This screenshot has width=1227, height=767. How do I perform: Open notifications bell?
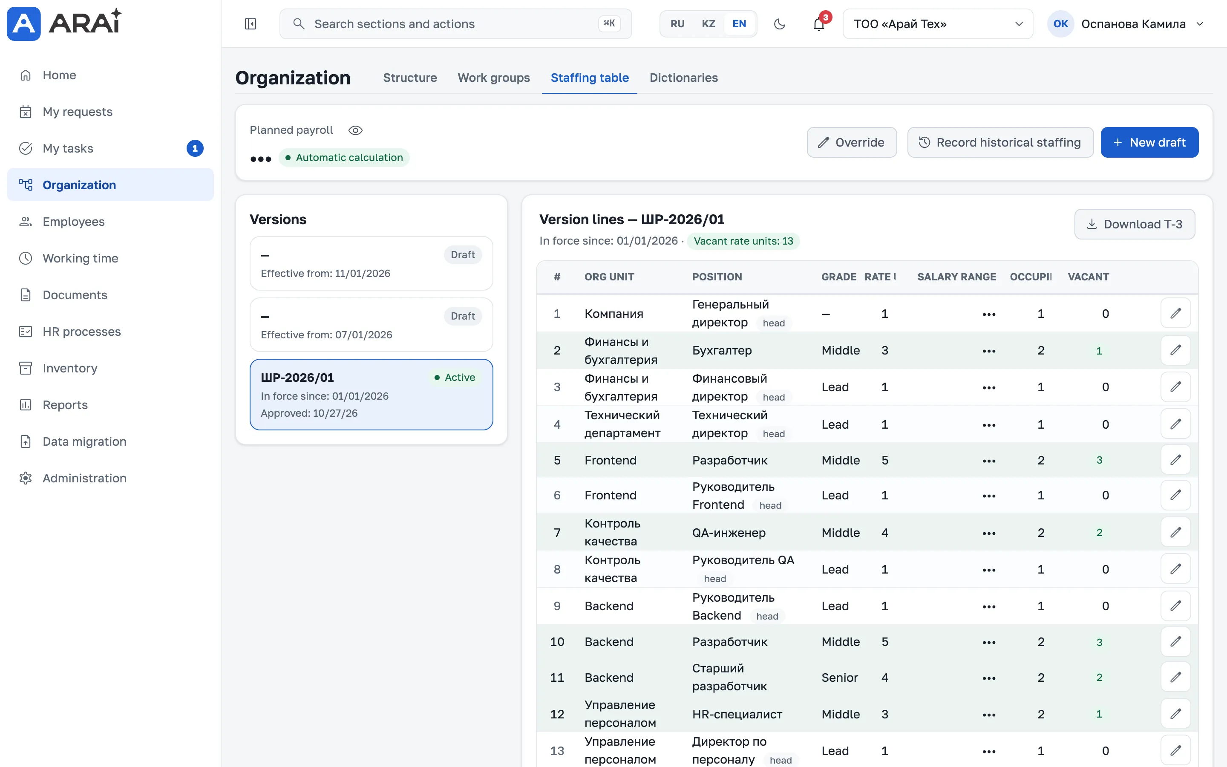coord(819,24)
